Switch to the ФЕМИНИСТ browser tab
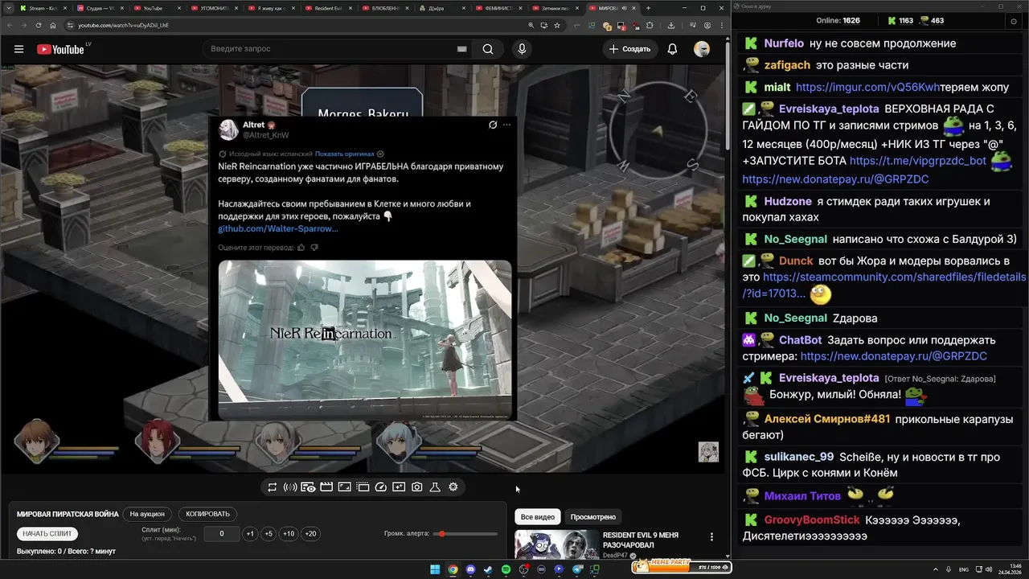The width and height of the screenshot is (1029, 579). (x=500, y=8)
